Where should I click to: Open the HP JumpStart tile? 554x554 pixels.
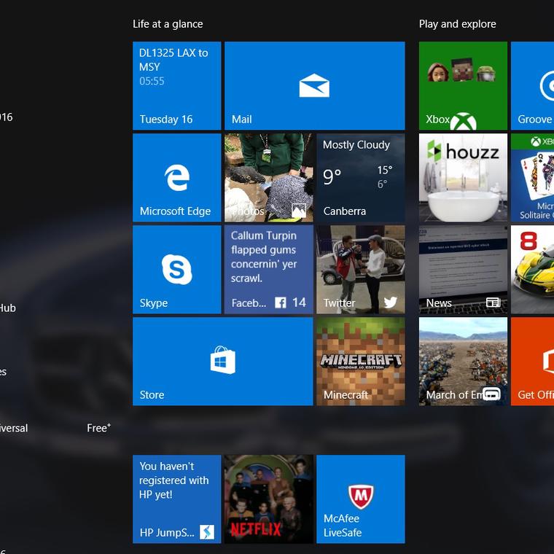(x=176, y=499)
